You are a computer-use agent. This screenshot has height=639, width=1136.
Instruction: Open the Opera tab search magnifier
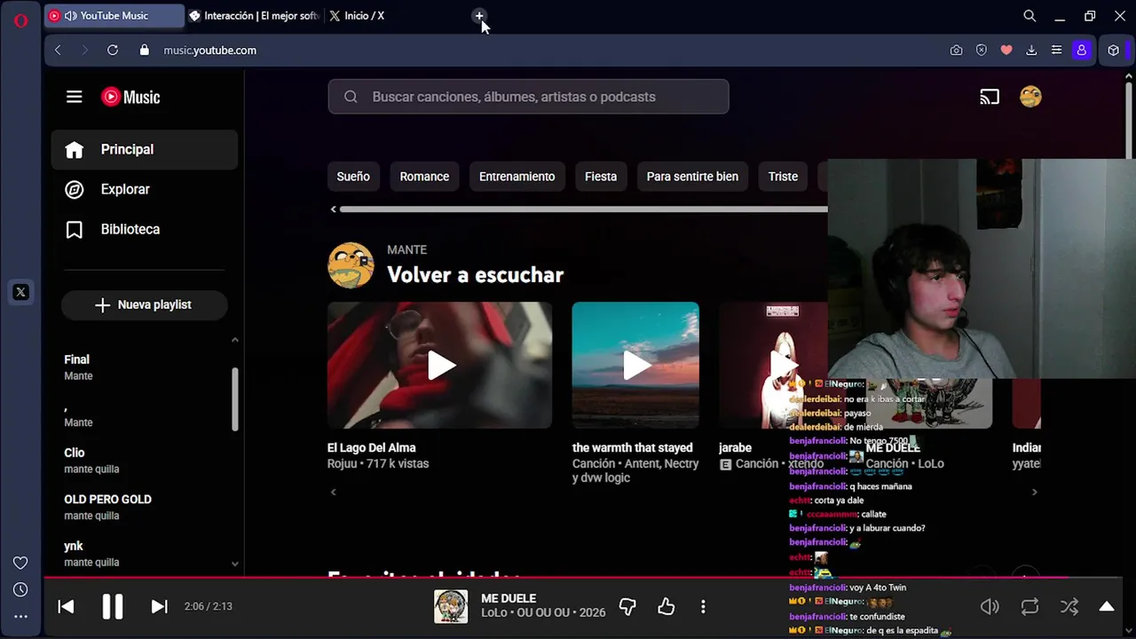point(1029,16)
